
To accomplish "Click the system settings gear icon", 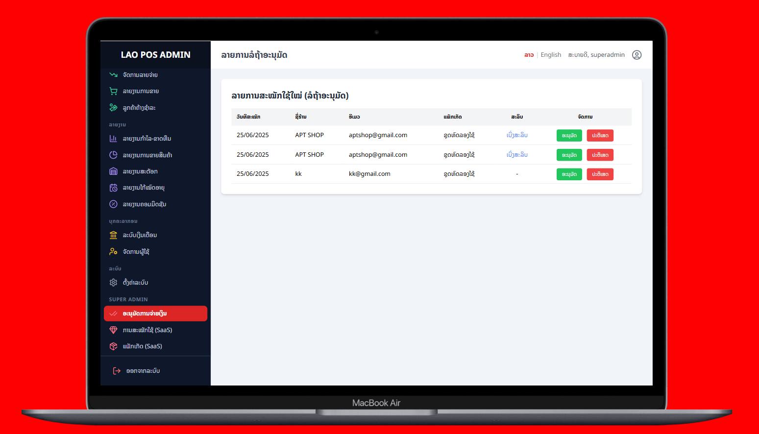I will (113, 283).
